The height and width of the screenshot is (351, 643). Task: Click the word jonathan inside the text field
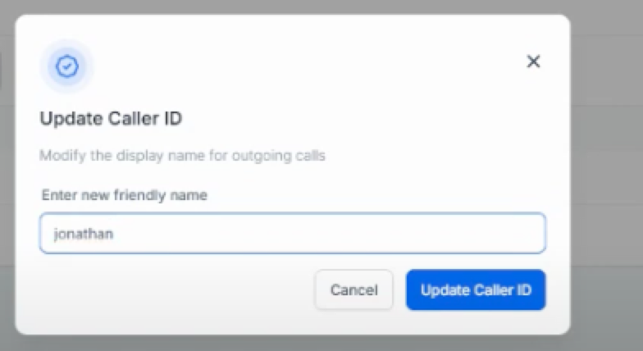point(84,234)
